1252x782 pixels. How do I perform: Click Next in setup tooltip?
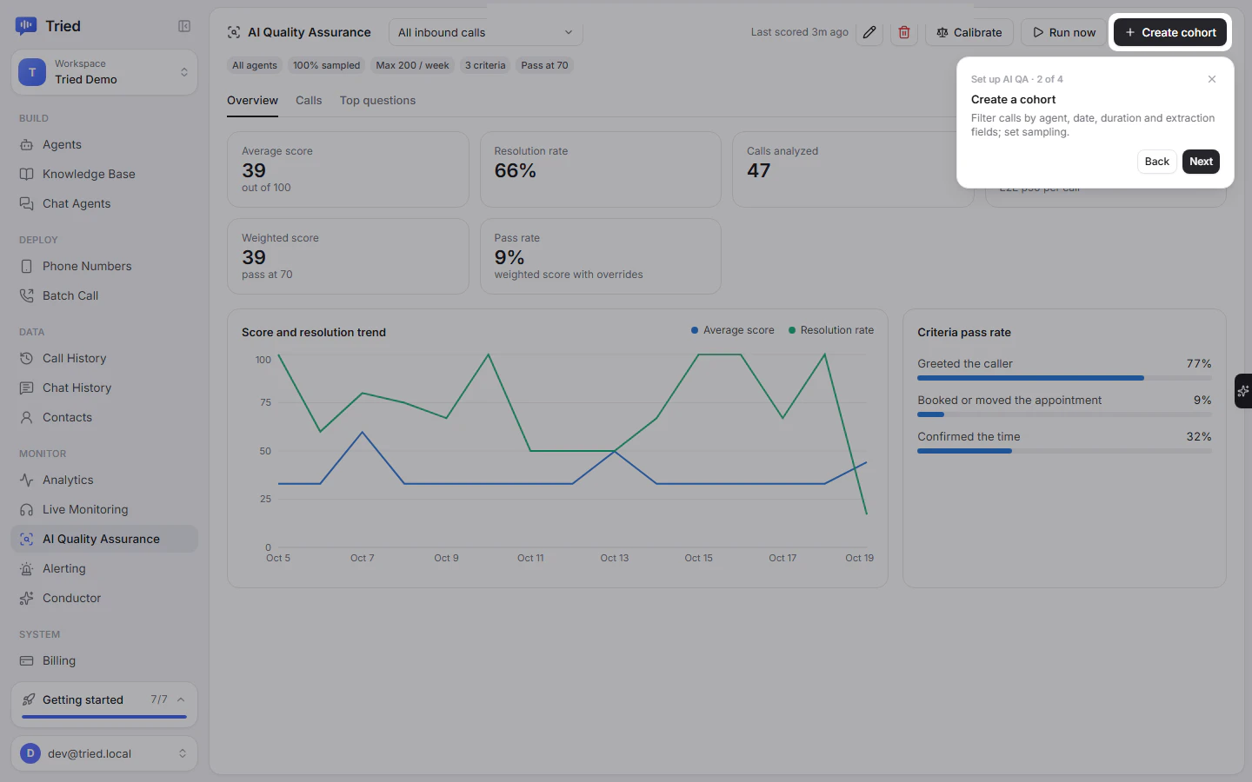coord(1201,162)
